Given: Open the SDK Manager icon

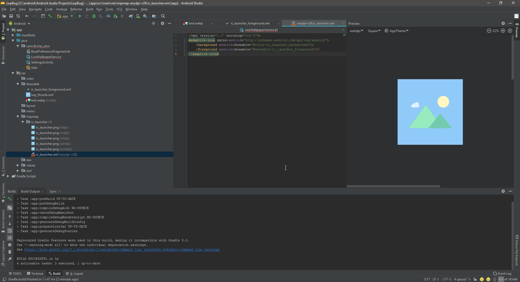Looking at the screenshot, I should (x=145, y=16).
